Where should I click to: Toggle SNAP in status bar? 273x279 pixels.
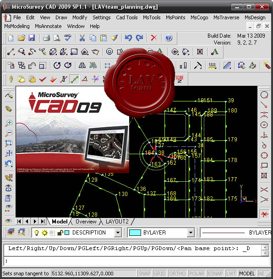pyautogui.click(x=144, y=273)
